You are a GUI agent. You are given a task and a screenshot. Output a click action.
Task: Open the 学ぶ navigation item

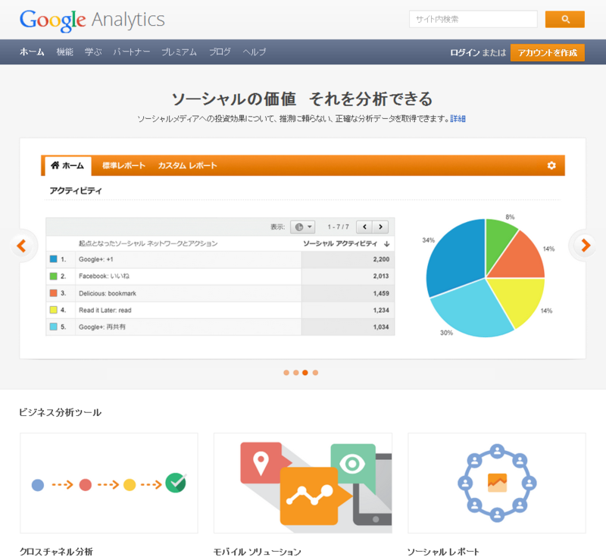93,52
